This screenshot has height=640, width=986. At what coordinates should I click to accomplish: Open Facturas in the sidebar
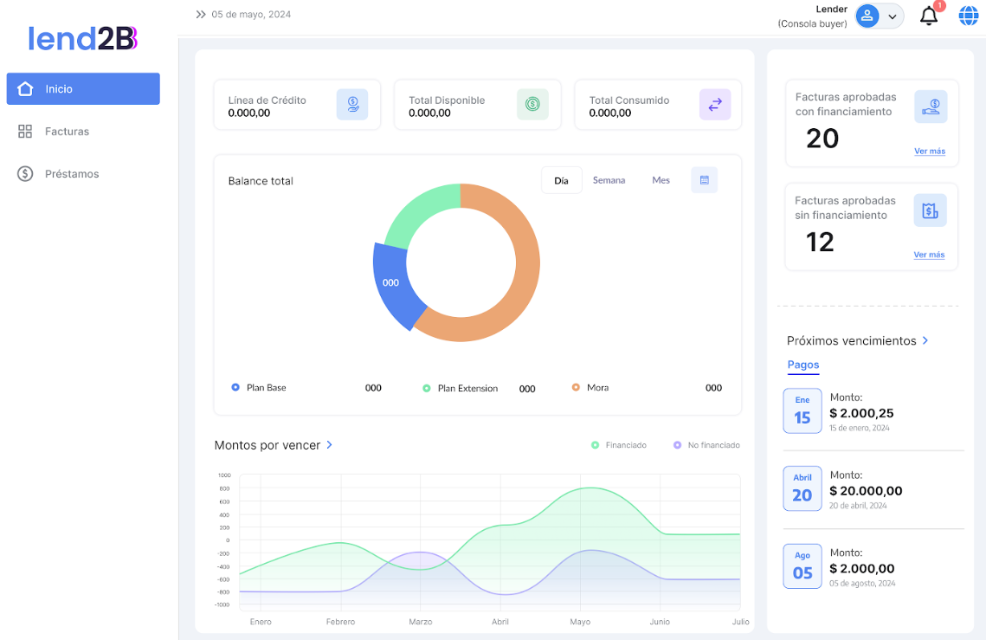(x=67, y=132)
